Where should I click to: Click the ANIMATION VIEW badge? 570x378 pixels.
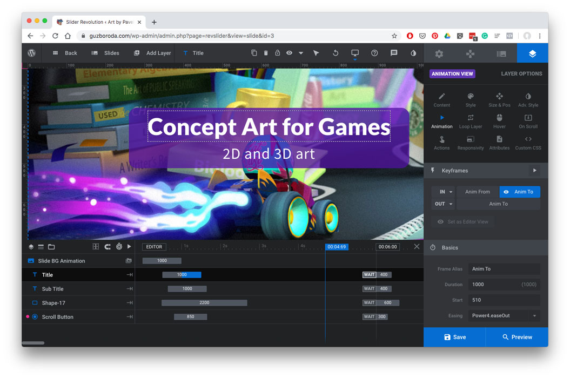[452, 74]
